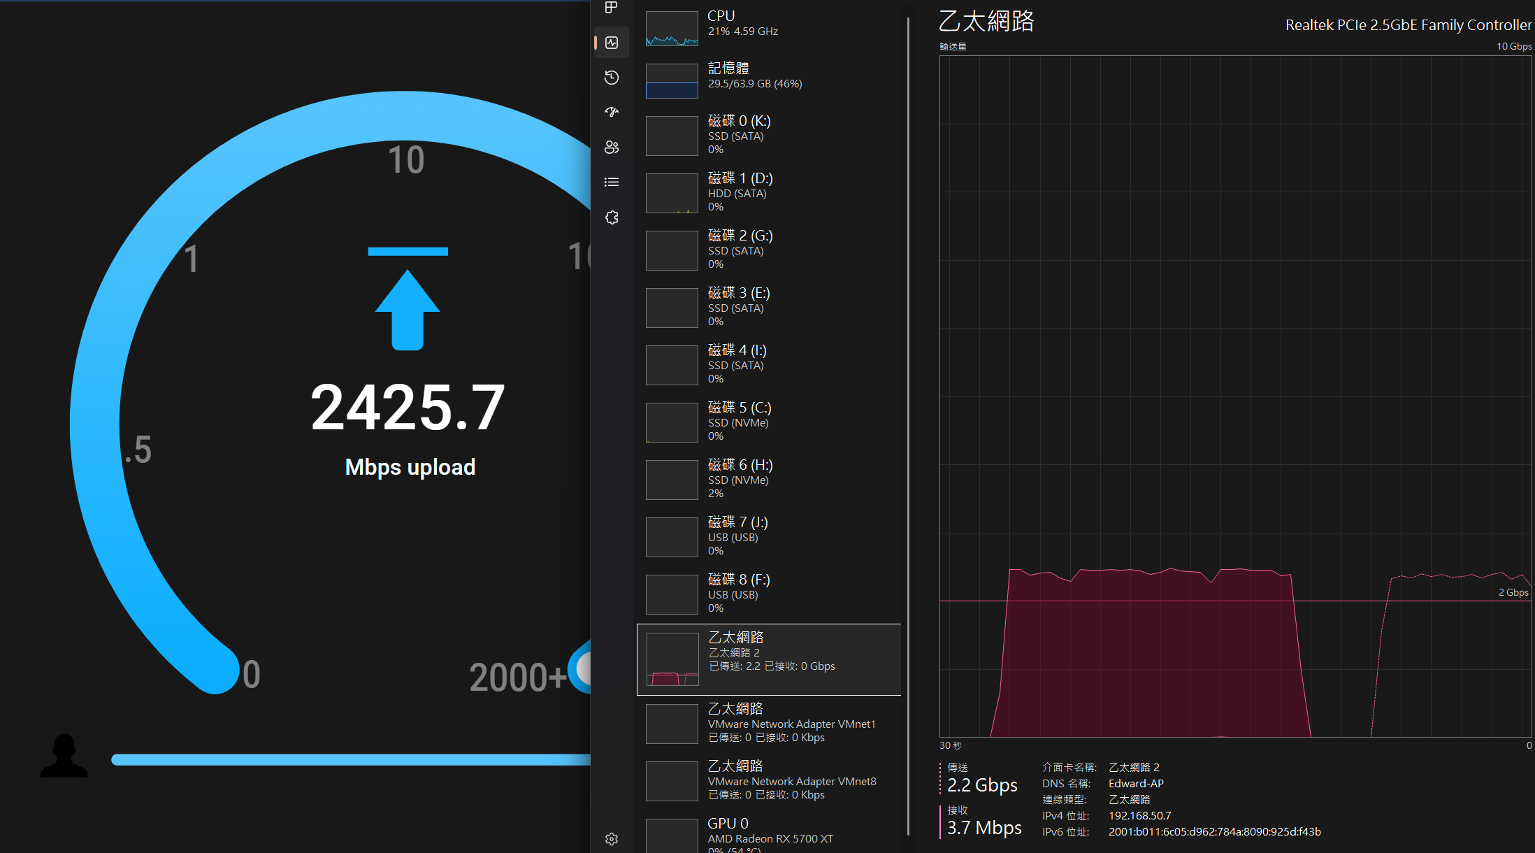1535x853 pixels.
Task: Select the Memory 29.5/63.9 GB item
Action: [769, 79]
